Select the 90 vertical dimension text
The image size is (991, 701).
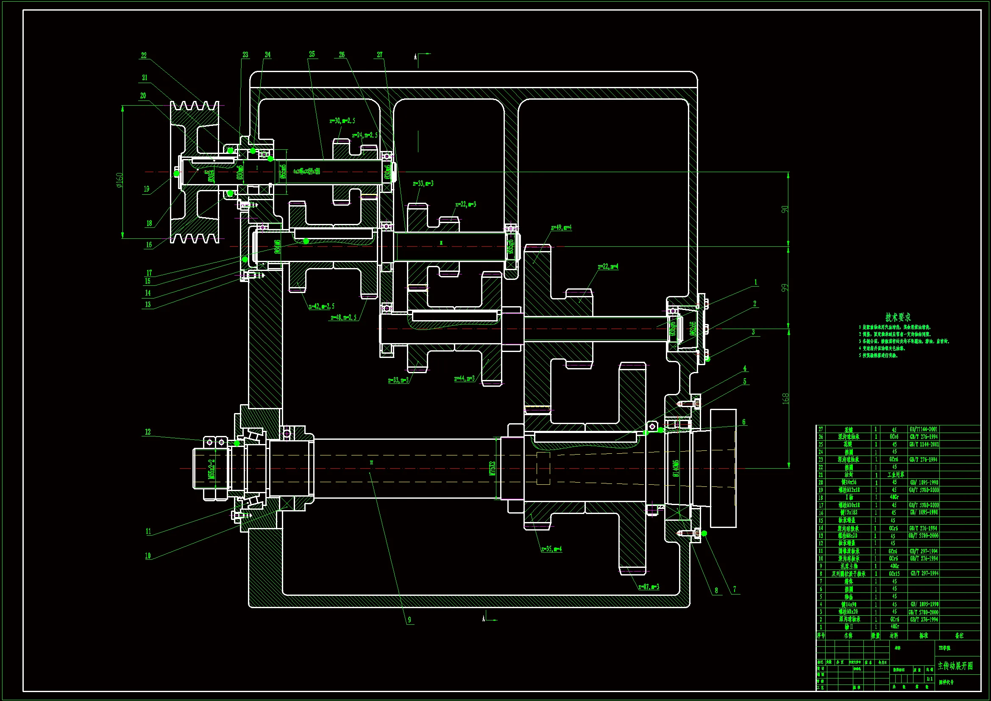(x=785, y=209)
